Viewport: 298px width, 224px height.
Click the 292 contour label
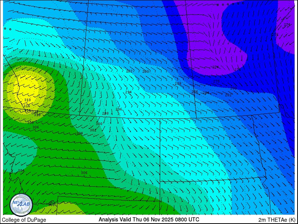129,71
